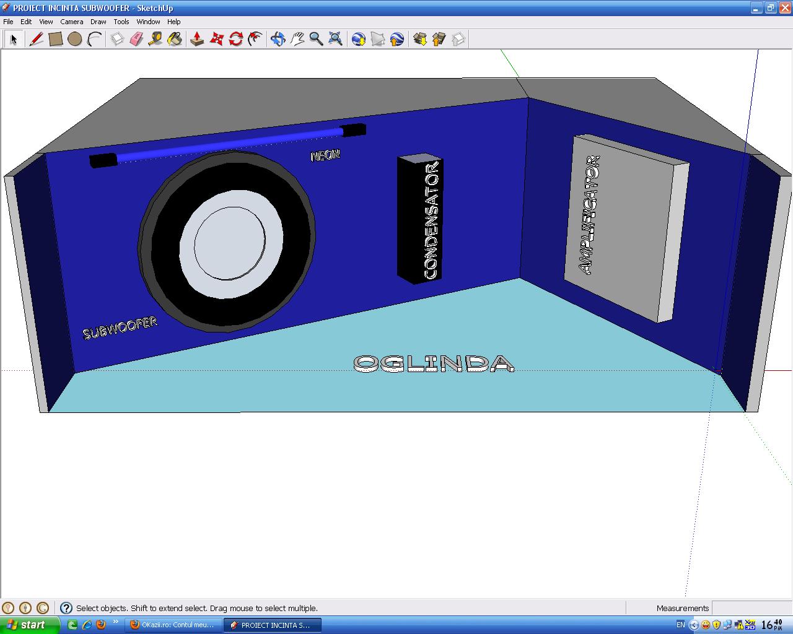Open the Tools menu
The height and width of the screenshot is (634, 793).
[121, 22]
